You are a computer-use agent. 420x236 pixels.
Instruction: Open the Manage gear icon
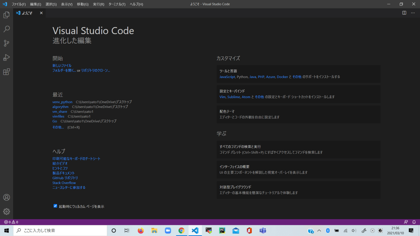pyautogui.click(x=6, y=212)
